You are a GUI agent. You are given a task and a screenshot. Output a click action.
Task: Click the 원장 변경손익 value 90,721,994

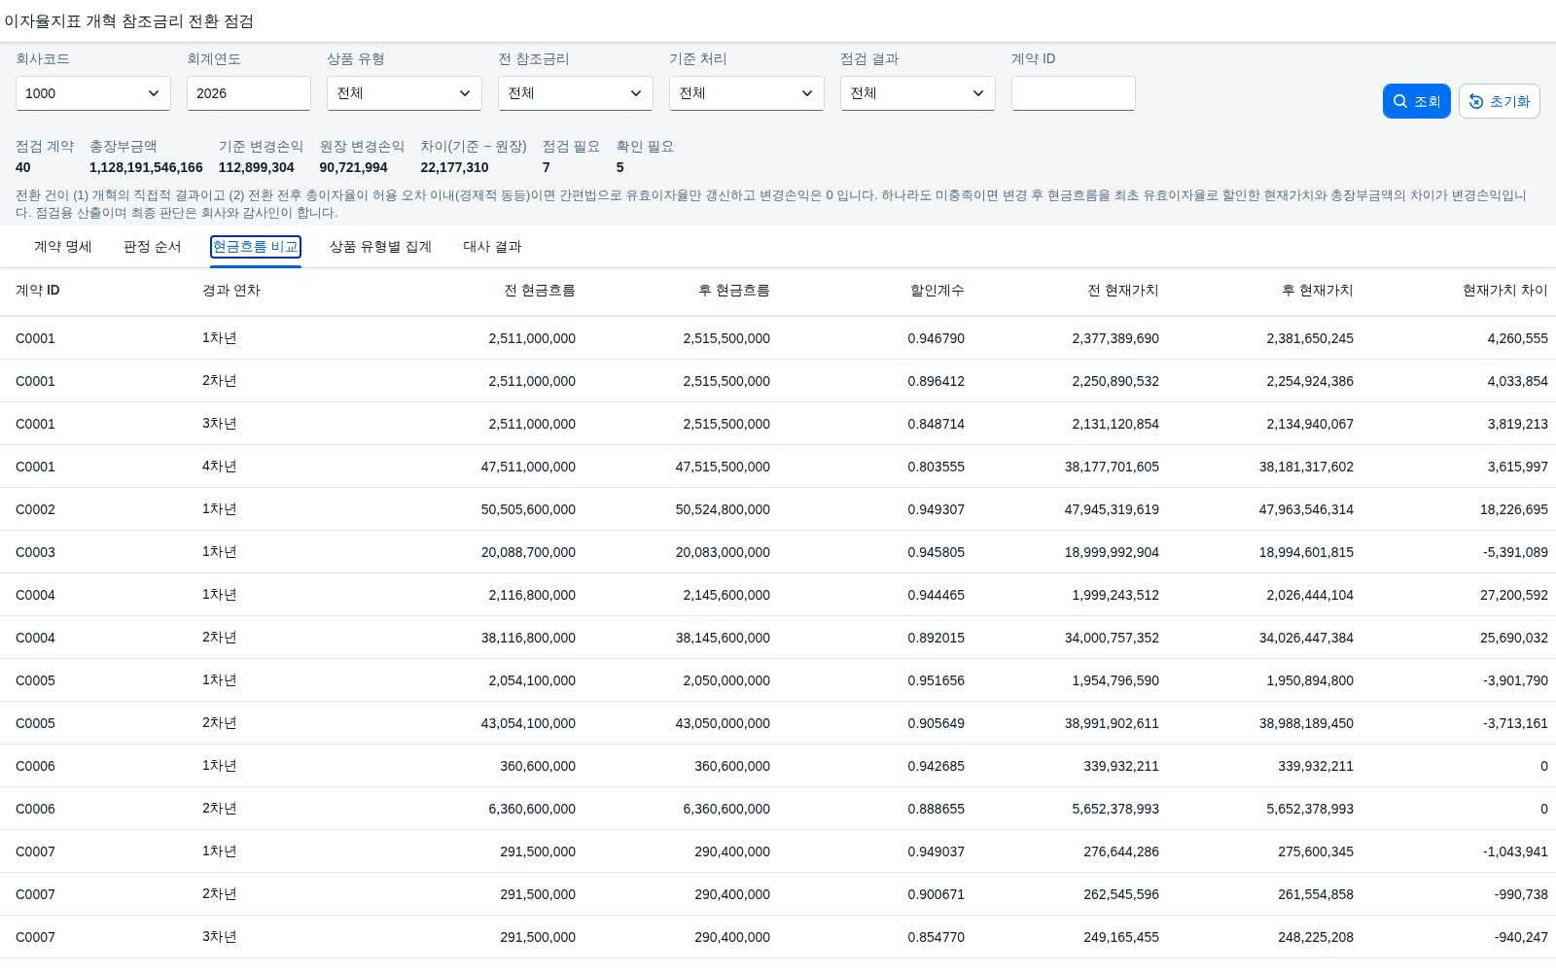354,167
